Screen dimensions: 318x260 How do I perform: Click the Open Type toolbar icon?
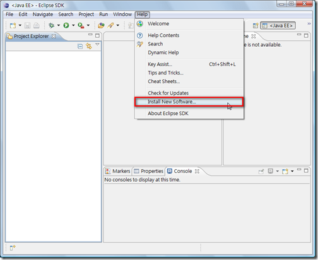click(101, 25)
